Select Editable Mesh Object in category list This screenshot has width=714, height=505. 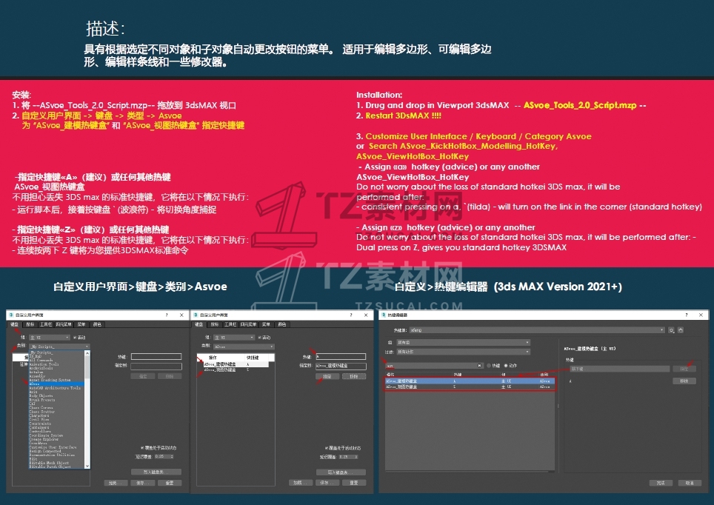pyautogui.click(x=56, y=463)
